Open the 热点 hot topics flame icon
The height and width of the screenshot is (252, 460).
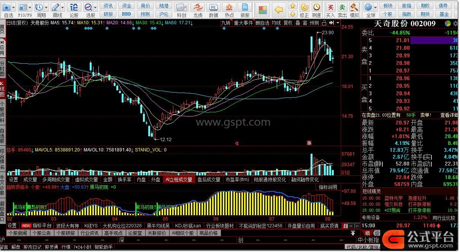pyautogui.click(x=229, y=7)
